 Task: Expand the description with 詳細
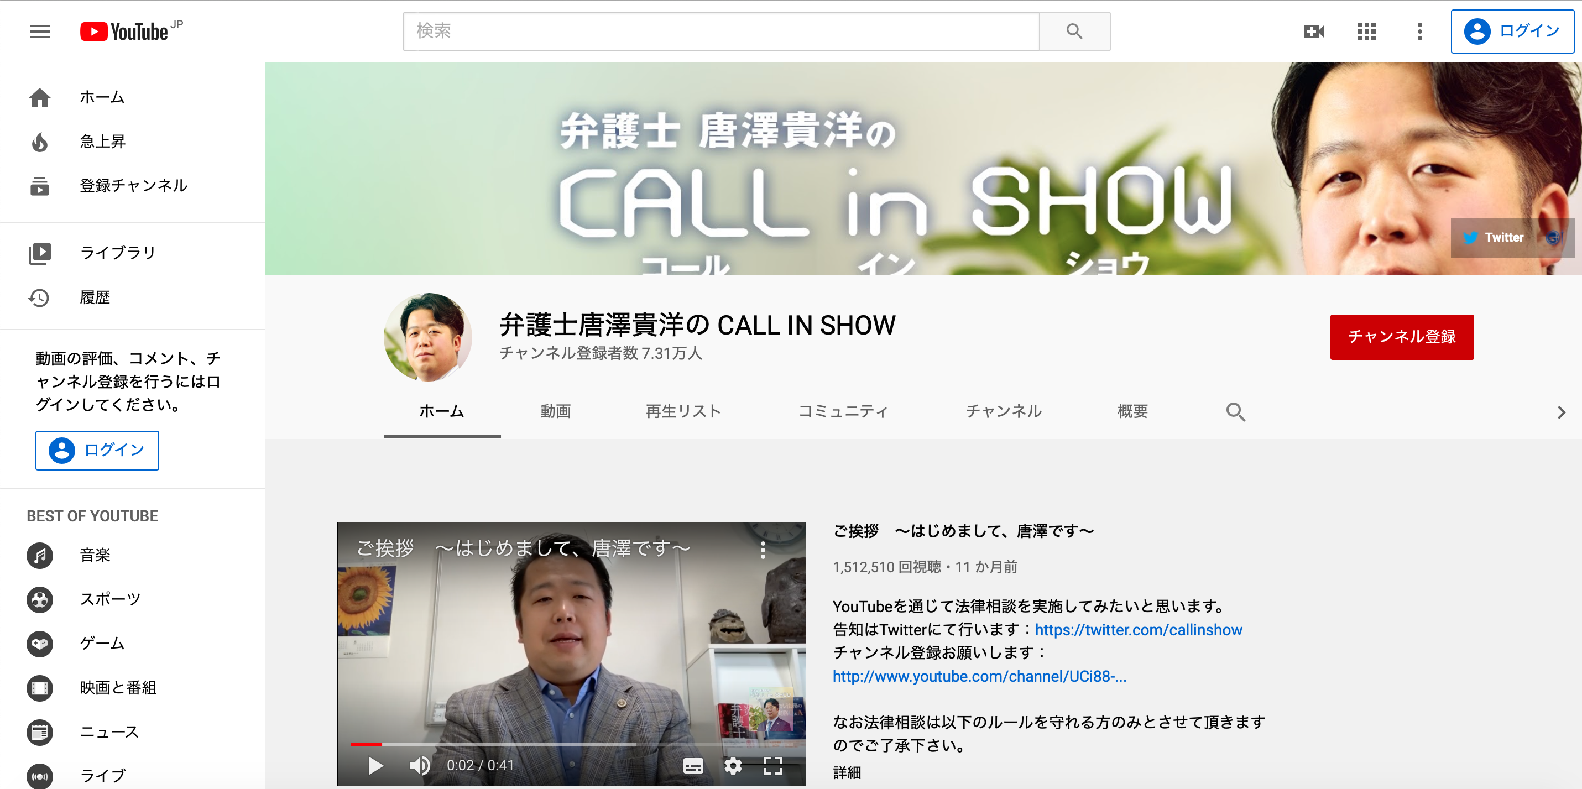847,773
